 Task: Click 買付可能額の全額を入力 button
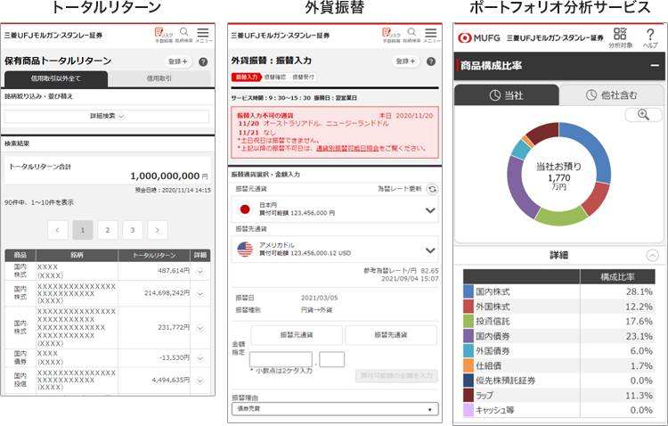pos(396,376)
